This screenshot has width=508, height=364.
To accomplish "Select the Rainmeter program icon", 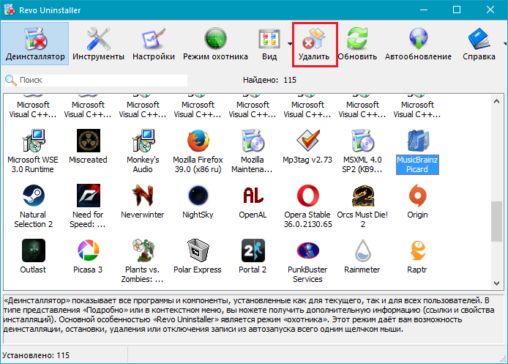I will pos(362,251).
